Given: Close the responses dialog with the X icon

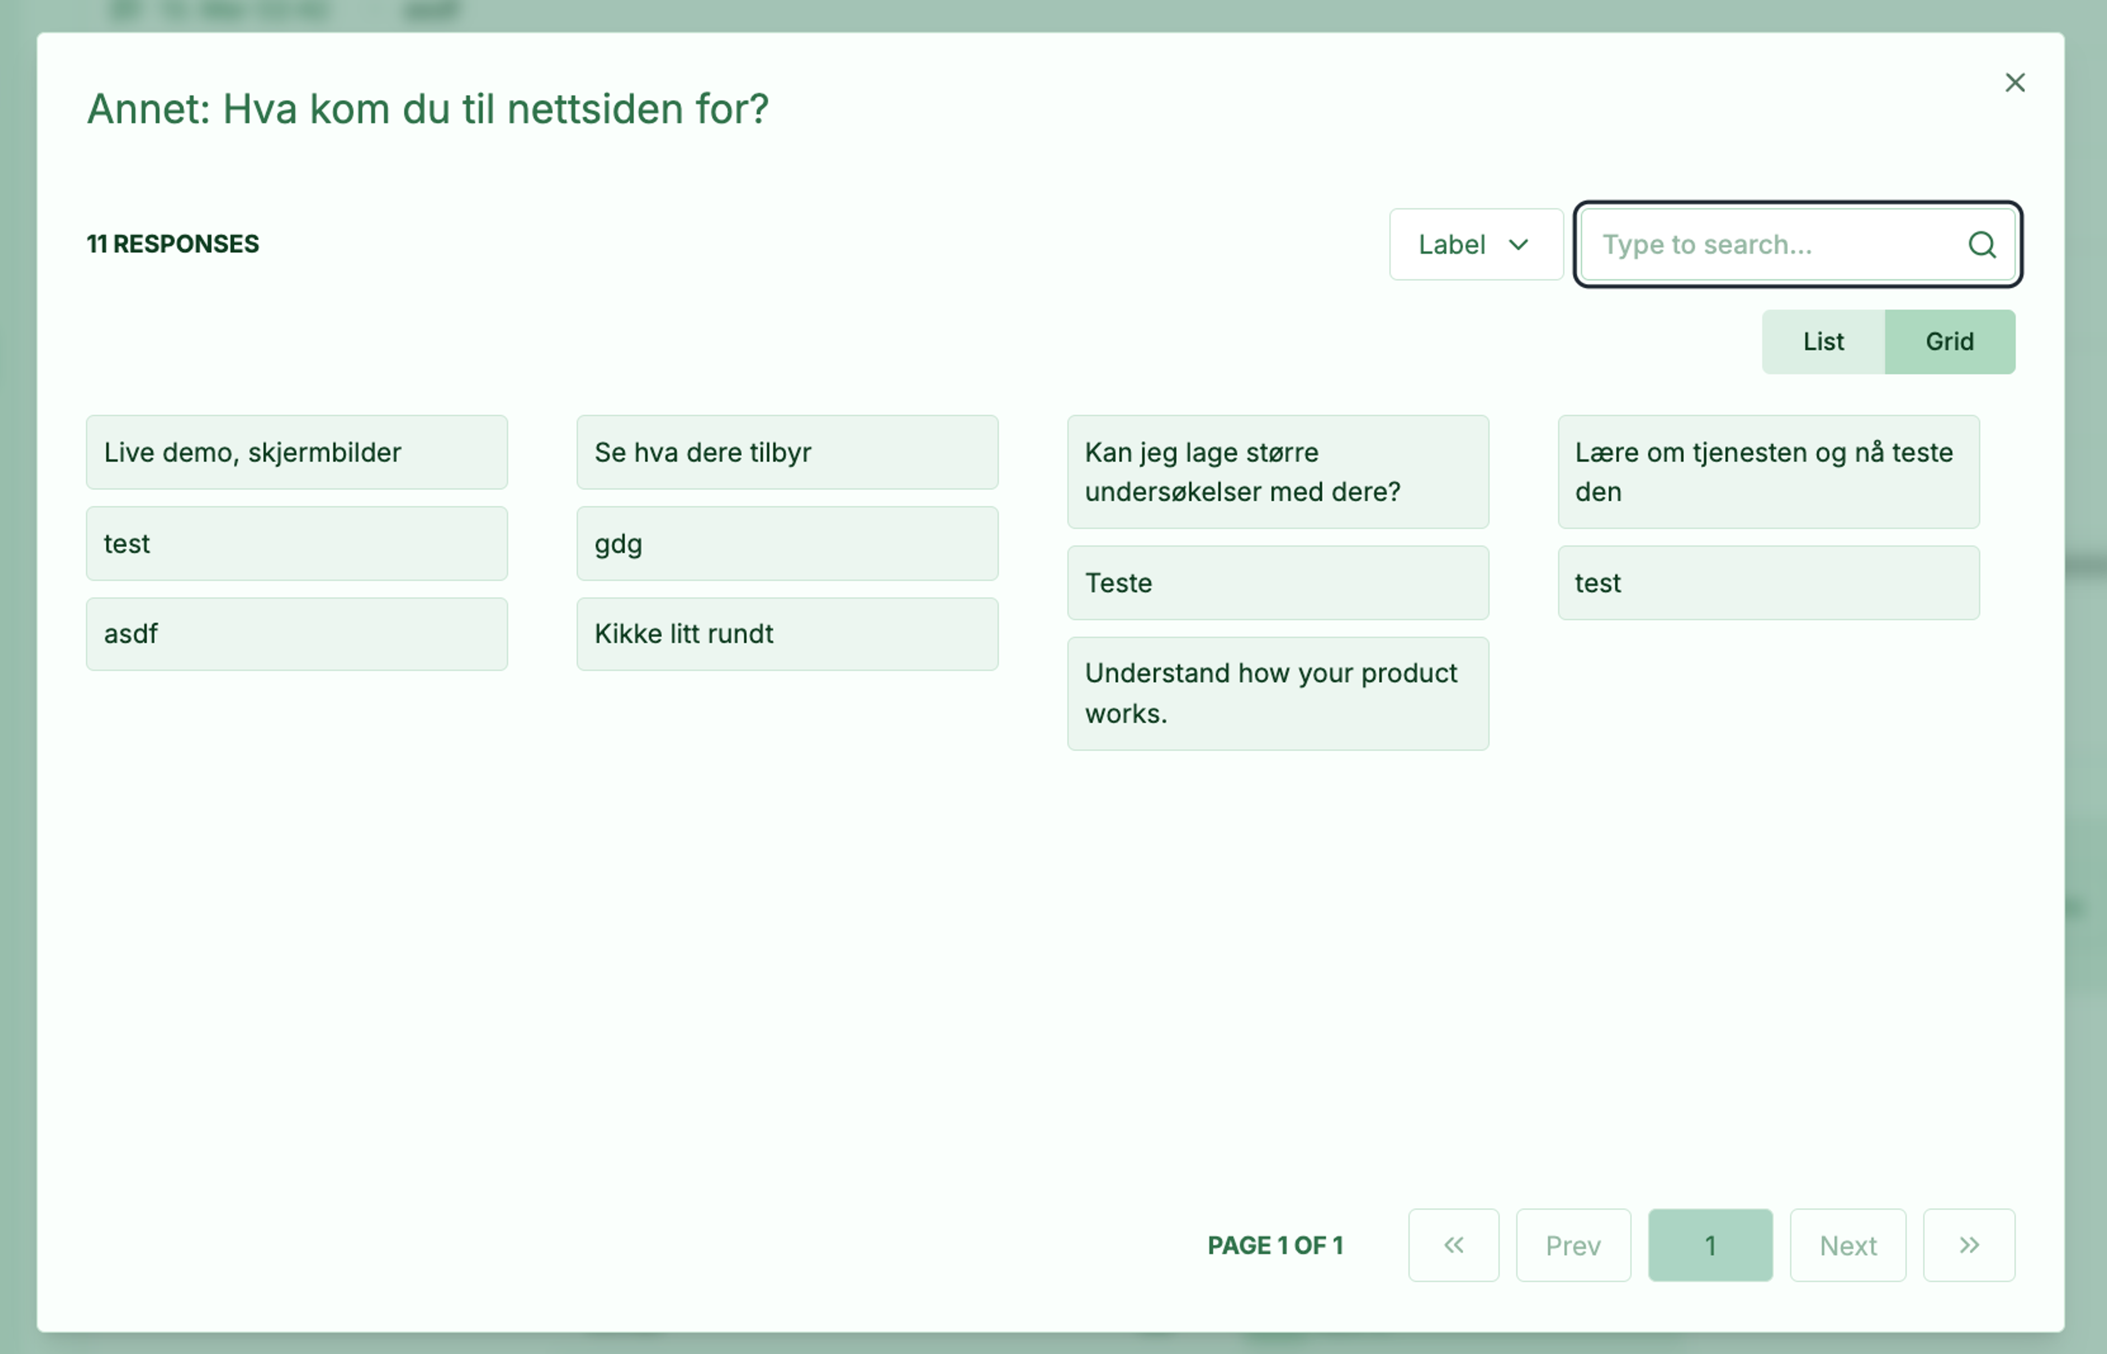Looking at the screenshot, I should pyautogui.click(x=2015, y=83).
